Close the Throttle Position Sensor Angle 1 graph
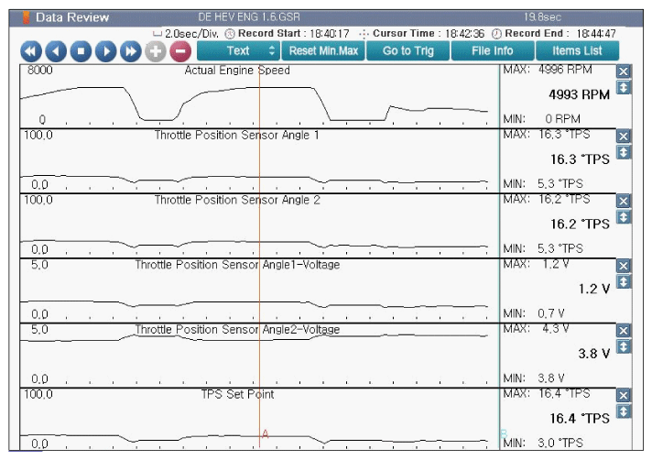Viewport: 652px width, 460px height. pos(624,136)
